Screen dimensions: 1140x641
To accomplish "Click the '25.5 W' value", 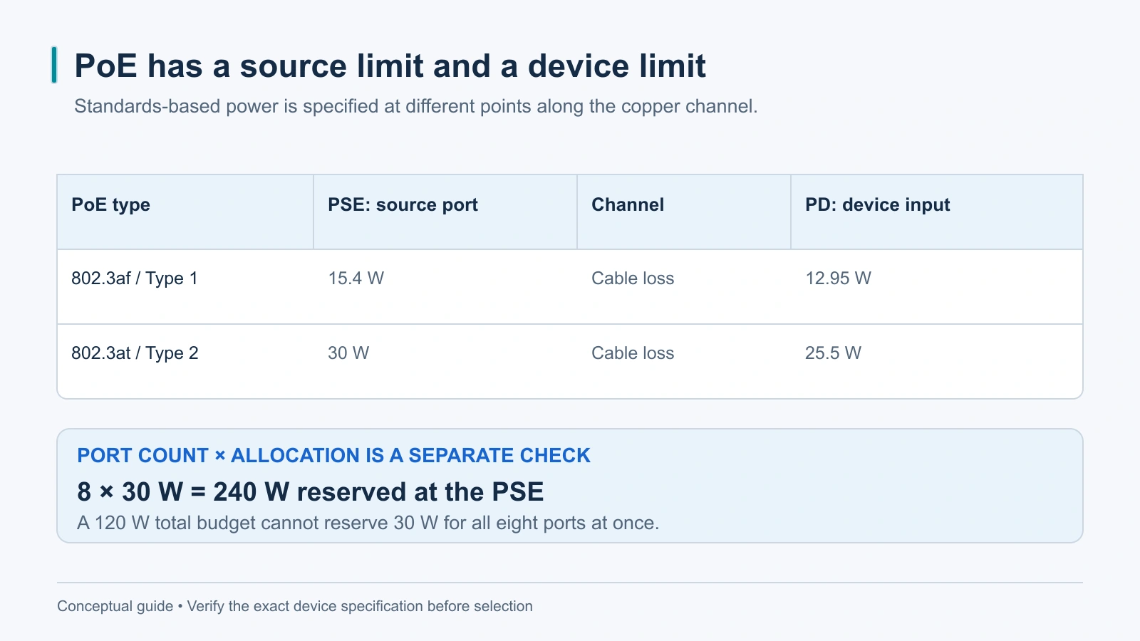I will (833, 353).
